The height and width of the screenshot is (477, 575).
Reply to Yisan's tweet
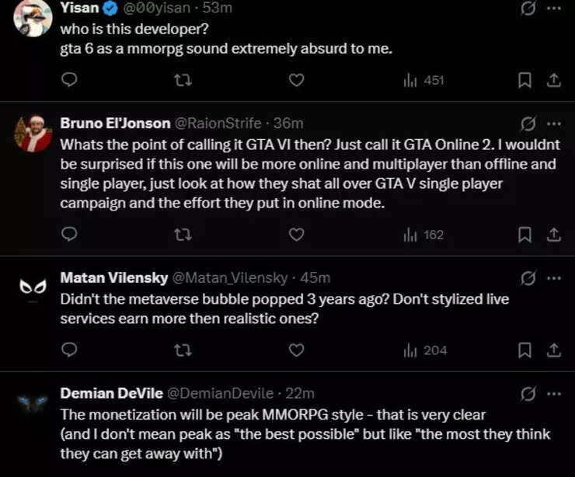coord(68,80)
